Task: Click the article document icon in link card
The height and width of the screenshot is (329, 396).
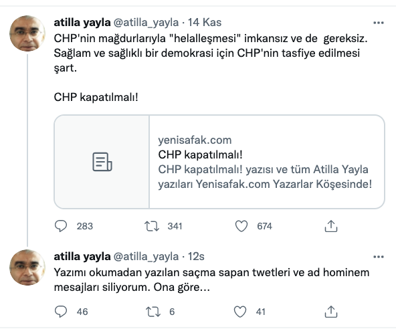Action: click(x=102, y=162)
